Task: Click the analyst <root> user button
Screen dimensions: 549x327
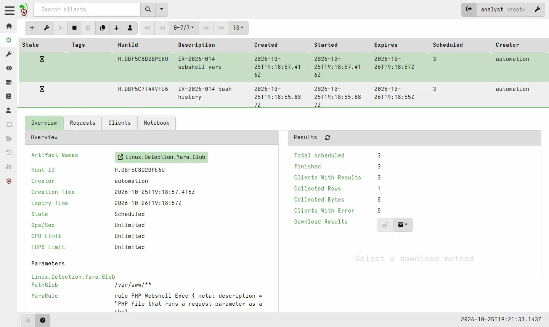Action: (x=503, y=10)
